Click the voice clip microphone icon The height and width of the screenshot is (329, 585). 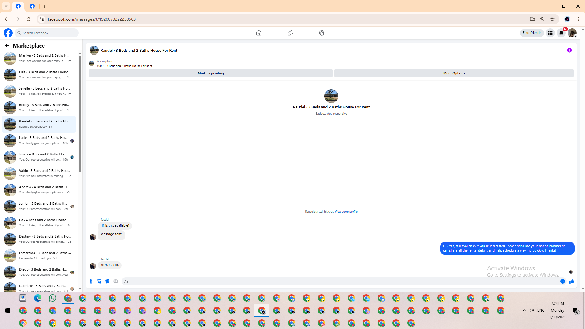coord(91,281)
